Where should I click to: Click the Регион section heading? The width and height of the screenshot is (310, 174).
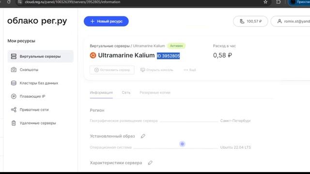pyautogui.click(x=97, y=111)
